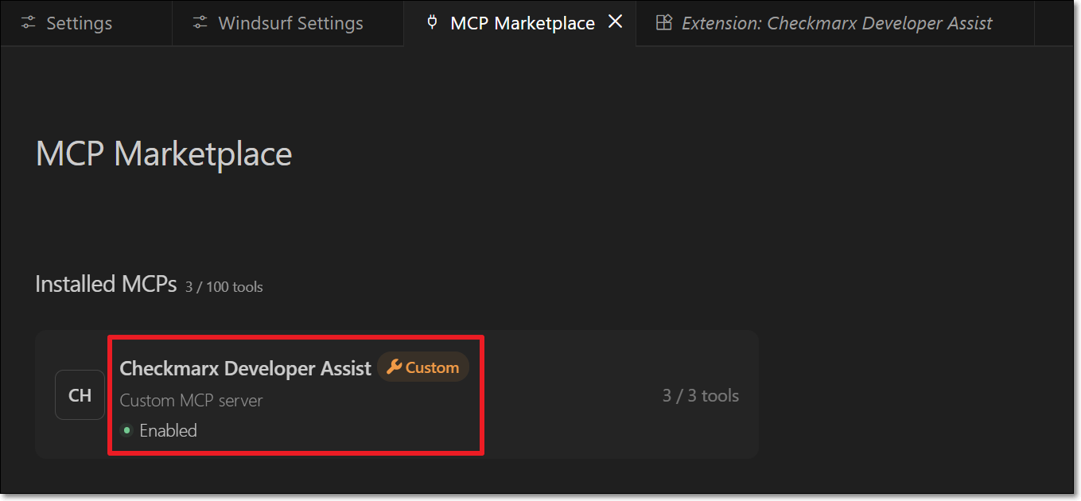Switch to the Settings tab
Viewport: 1081px width, 501px height.
coord(79,23)
